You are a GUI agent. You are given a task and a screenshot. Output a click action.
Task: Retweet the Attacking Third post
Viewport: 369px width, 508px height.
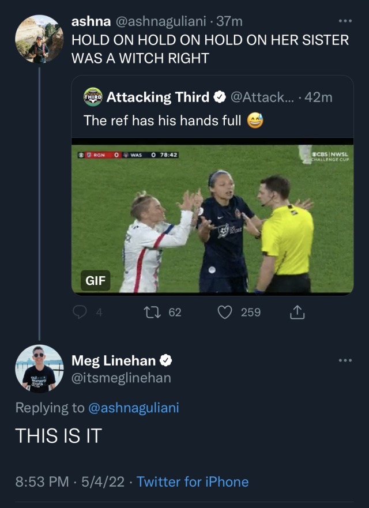[x=152, y=312]
